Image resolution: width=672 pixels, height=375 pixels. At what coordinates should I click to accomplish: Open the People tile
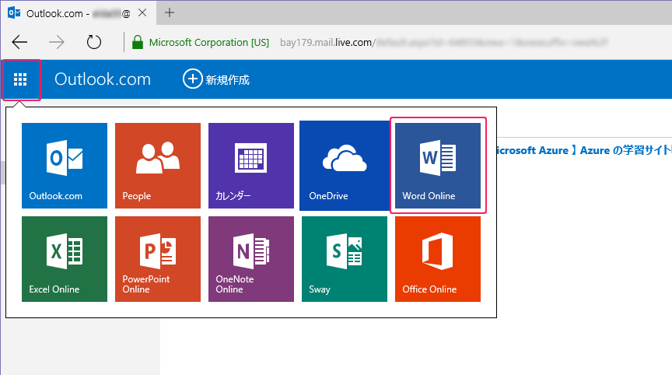[x=158, y=166]
